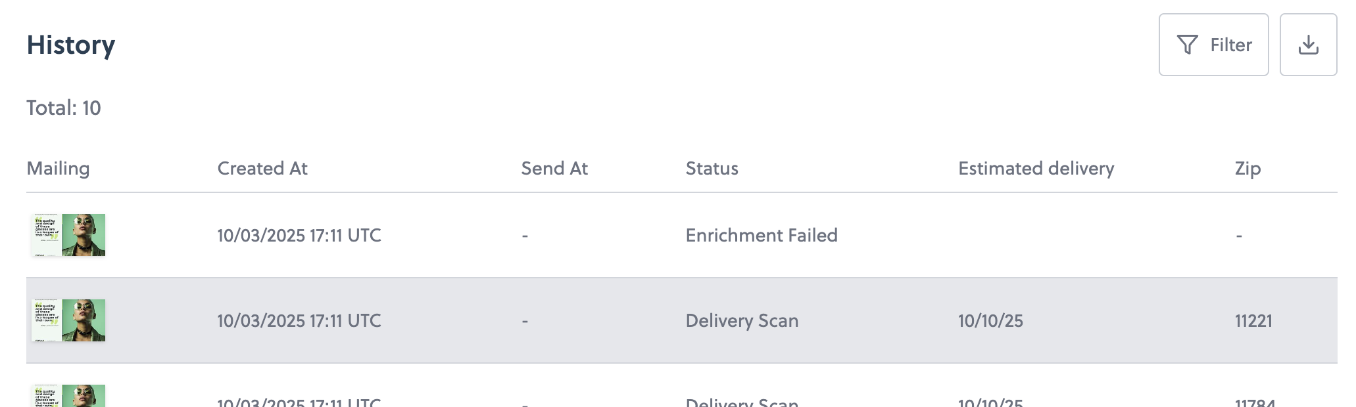Click the Total: 10 count label

pyautogui.click(x=64, y=108)
